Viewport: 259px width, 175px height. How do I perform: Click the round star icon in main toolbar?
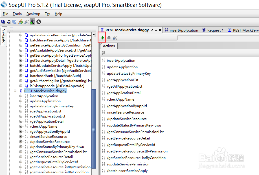pyautogui.click(x=39, y=22)
